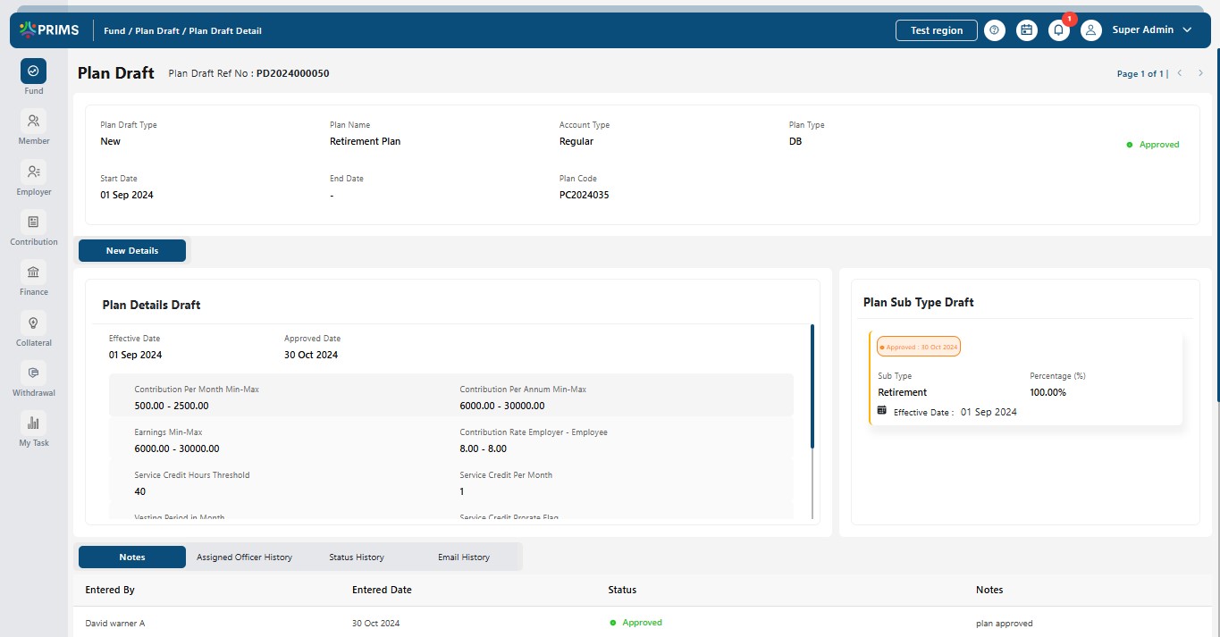Open the Member sidebar icon
Viewport: 1220px width, 637px height.
(33, 122)
